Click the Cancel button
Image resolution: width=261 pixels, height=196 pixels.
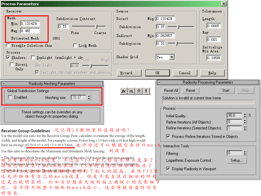(185, 73)
